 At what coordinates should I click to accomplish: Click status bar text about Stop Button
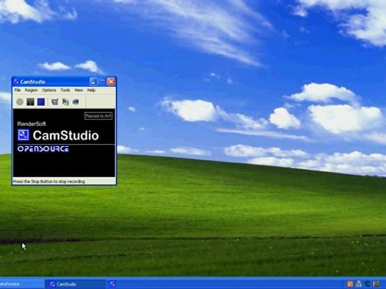49,181
